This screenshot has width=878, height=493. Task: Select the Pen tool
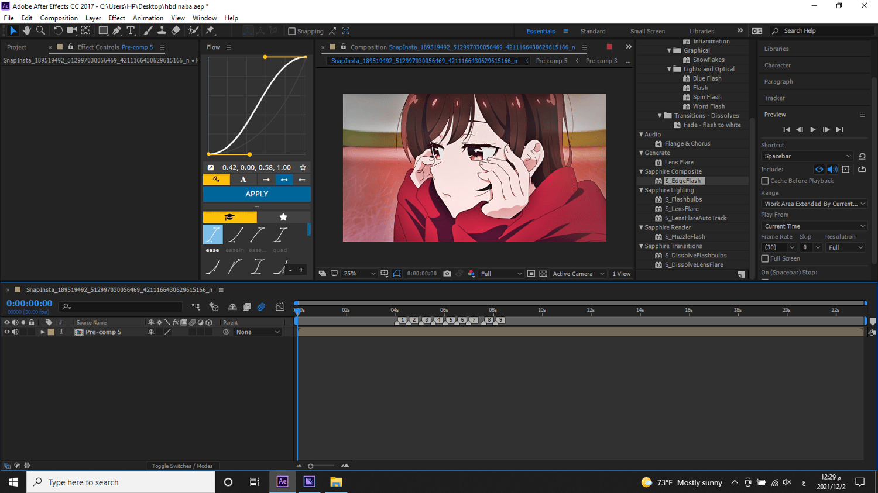coord(117,30)
